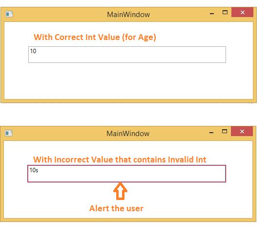Click the app icon in the top window's title bar
The height and width of the screenshot is (240, 269).
tap(9, 14)
